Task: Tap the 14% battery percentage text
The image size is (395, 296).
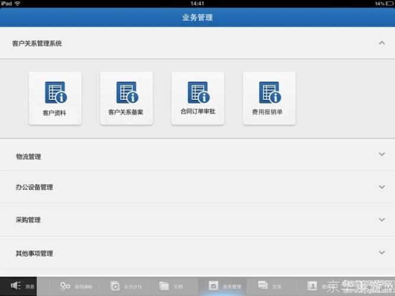Action: [x=380, y=4]
